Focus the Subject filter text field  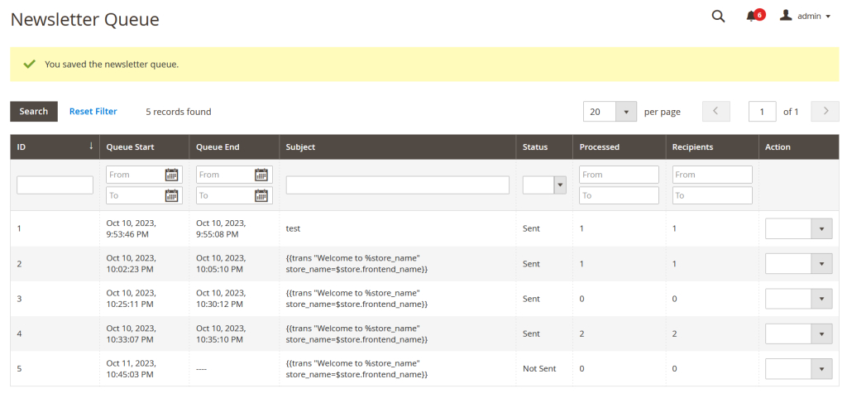pos(398,185)
